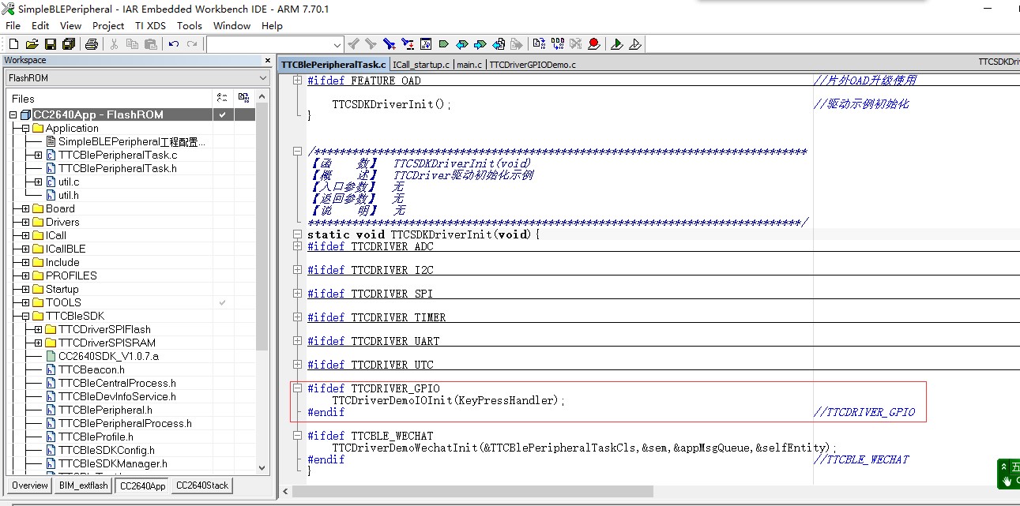Viewport: 1020px width, 506px height.
Task: Select the TTCBlePeripheralTask.h file
Action: click(x=118, y=168)
